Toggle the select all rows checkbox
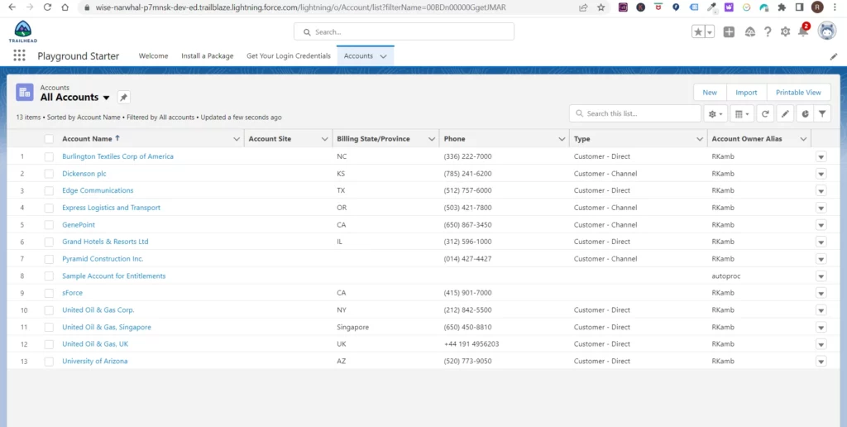The height and width of the screenshot is (427, 847). 49,139
